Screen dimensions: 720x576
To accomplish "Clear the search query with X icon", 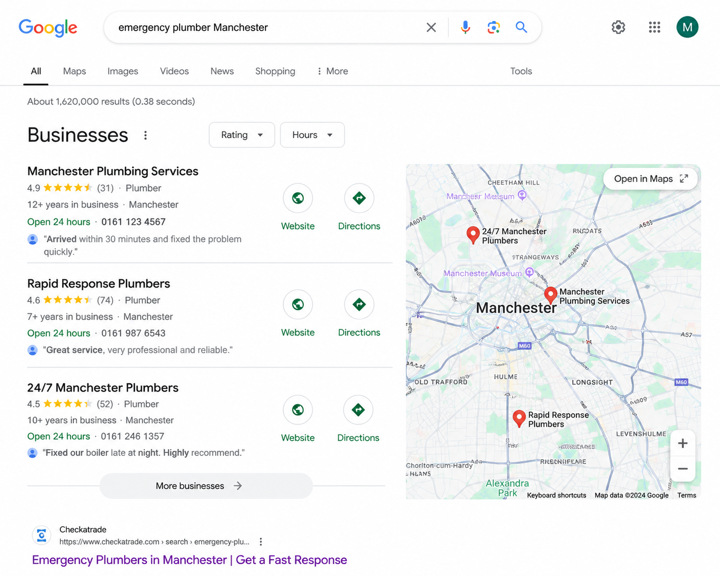I will (x=431, y=27).
